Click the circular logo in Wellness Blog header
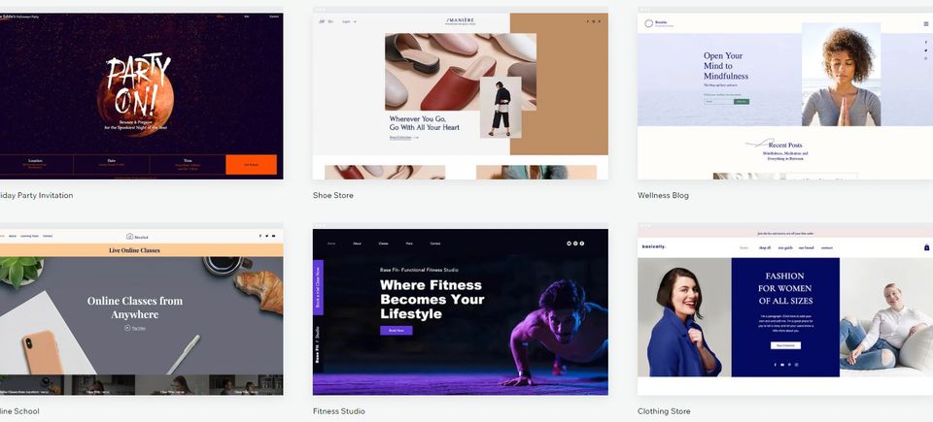Image resolution: width=933 pixels, height=422 pixels. click(649, 22)
